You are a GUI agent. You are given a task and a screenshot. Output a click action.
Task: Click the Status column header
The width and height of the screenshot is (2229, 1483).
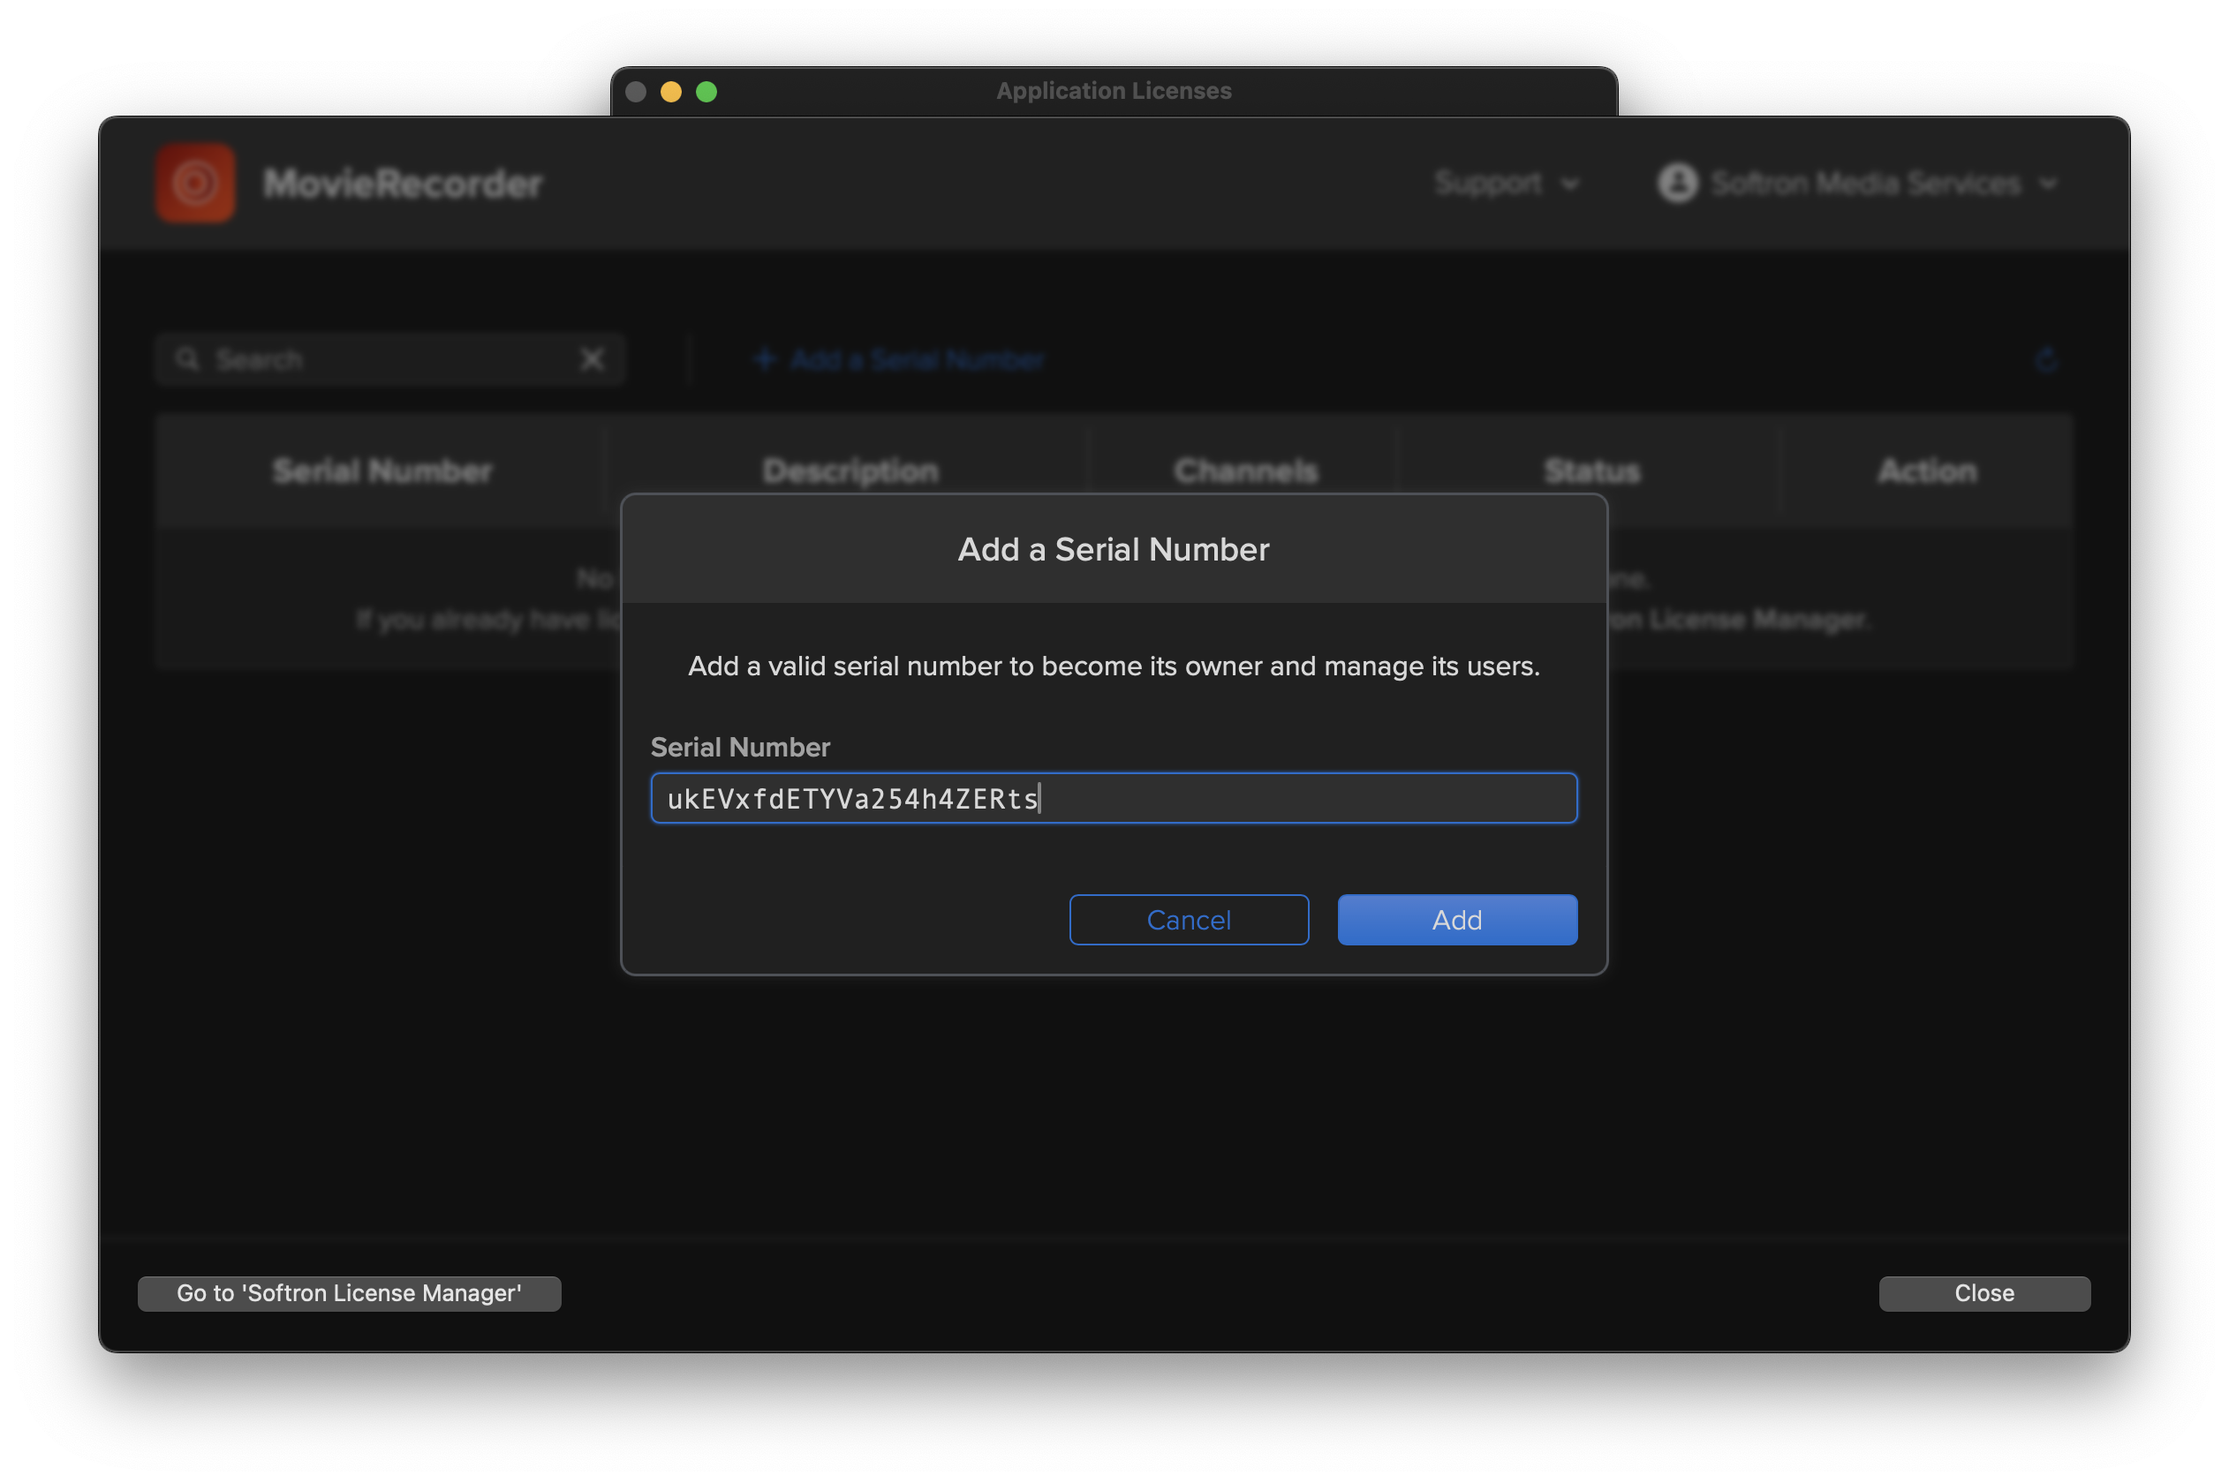pos(1591,471)
